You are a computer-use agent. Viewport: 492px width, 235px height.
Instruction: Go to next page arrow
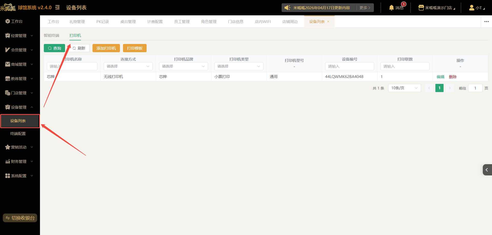tap(450, 88)
